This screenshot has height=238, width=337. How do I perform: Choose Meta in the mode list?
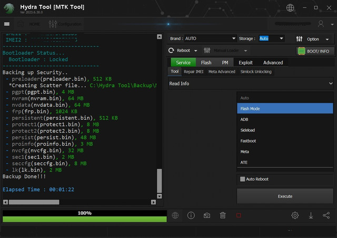point(285,151)
